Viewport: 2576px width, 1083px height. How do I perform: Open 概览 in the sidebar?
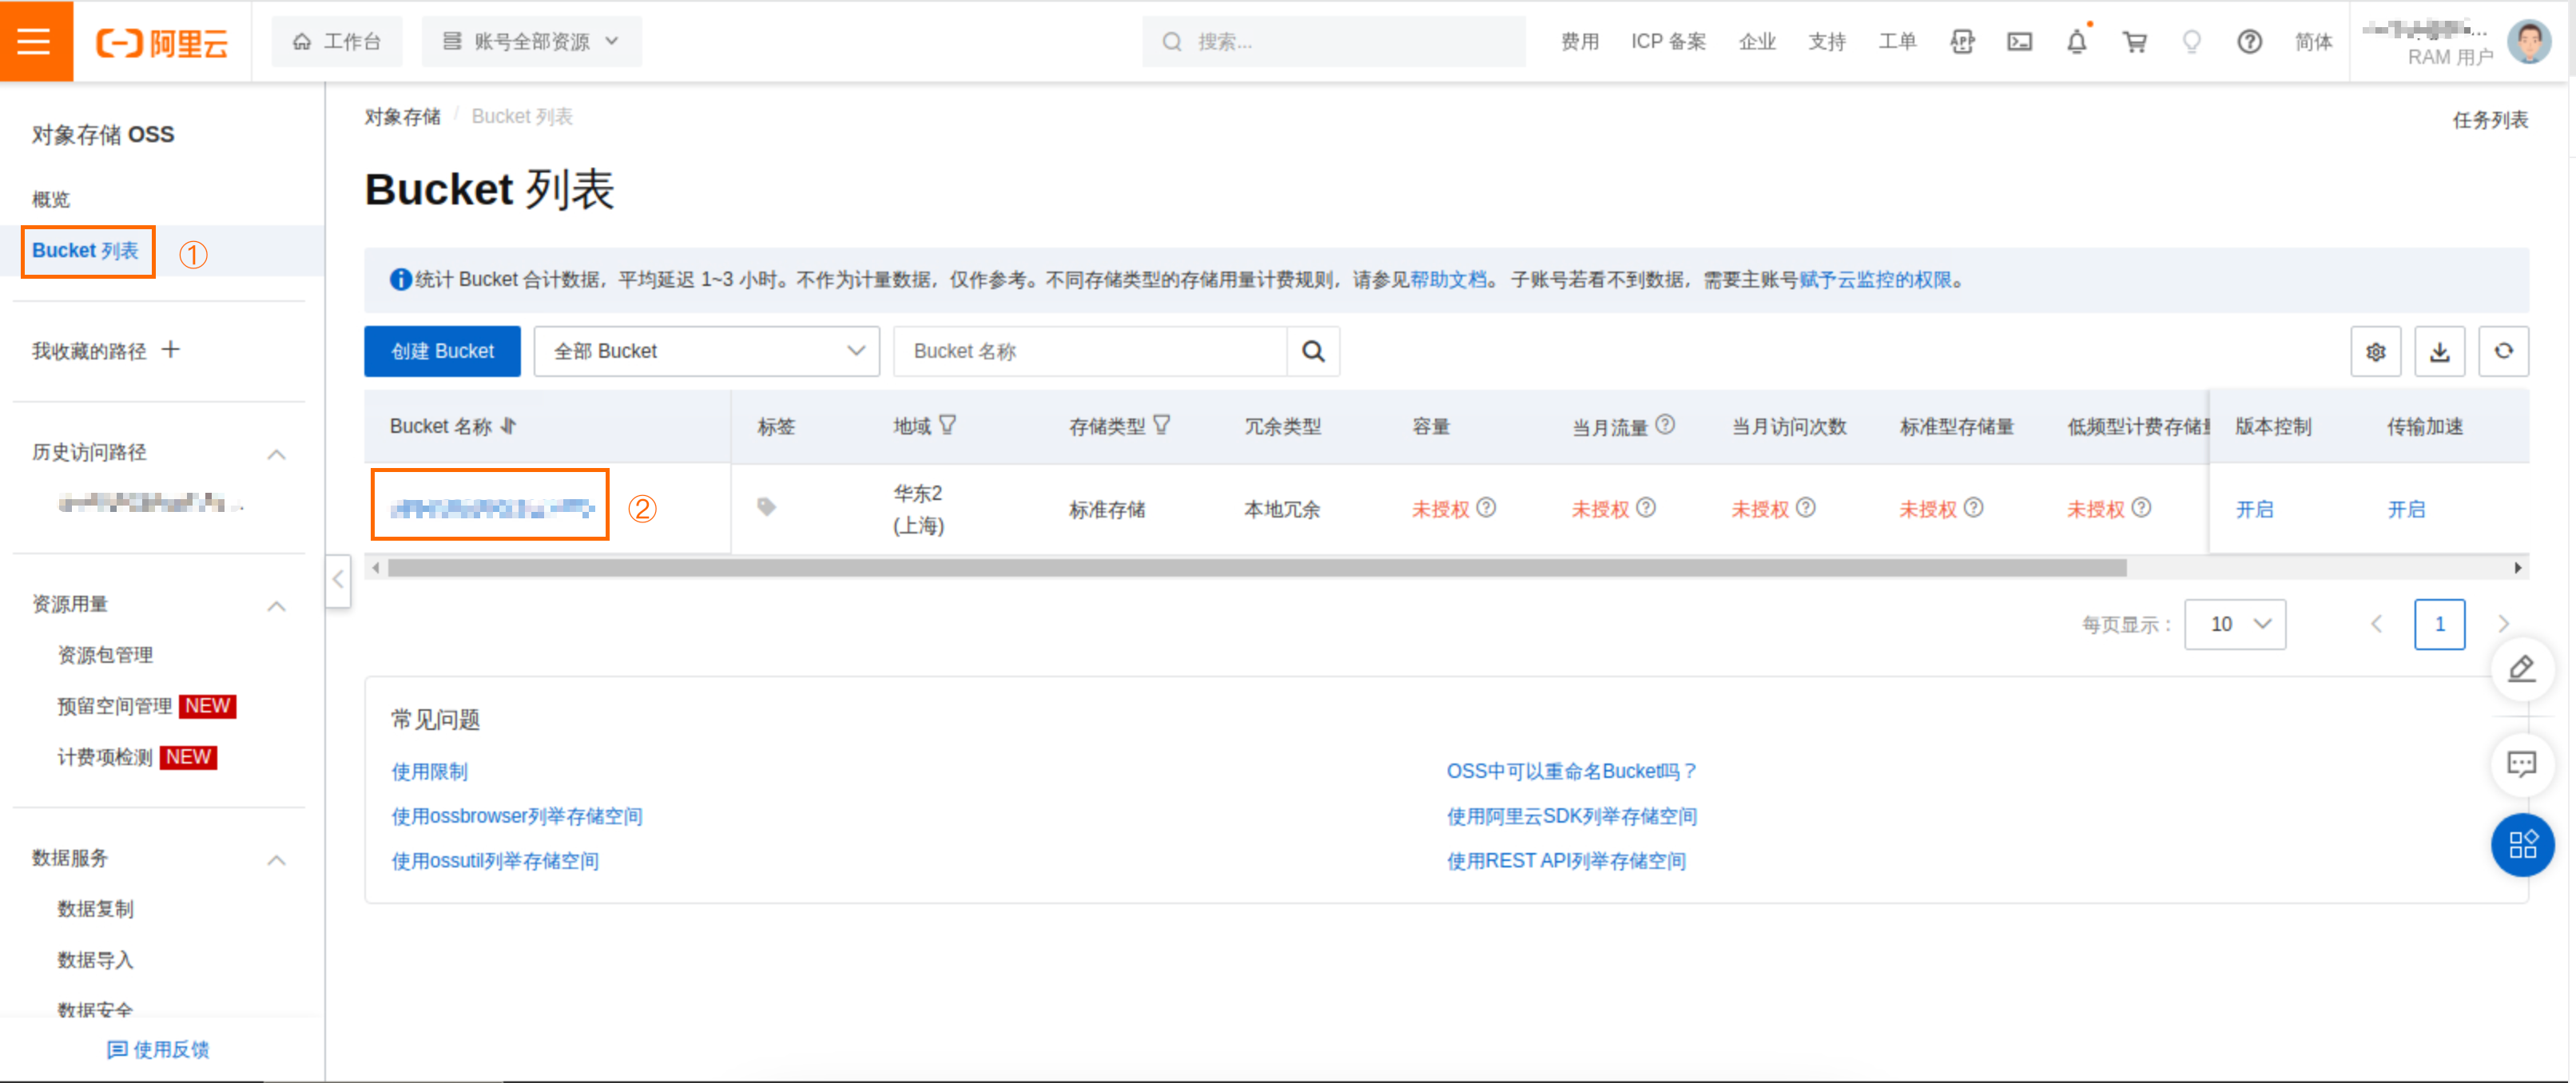tap(51, 199)
